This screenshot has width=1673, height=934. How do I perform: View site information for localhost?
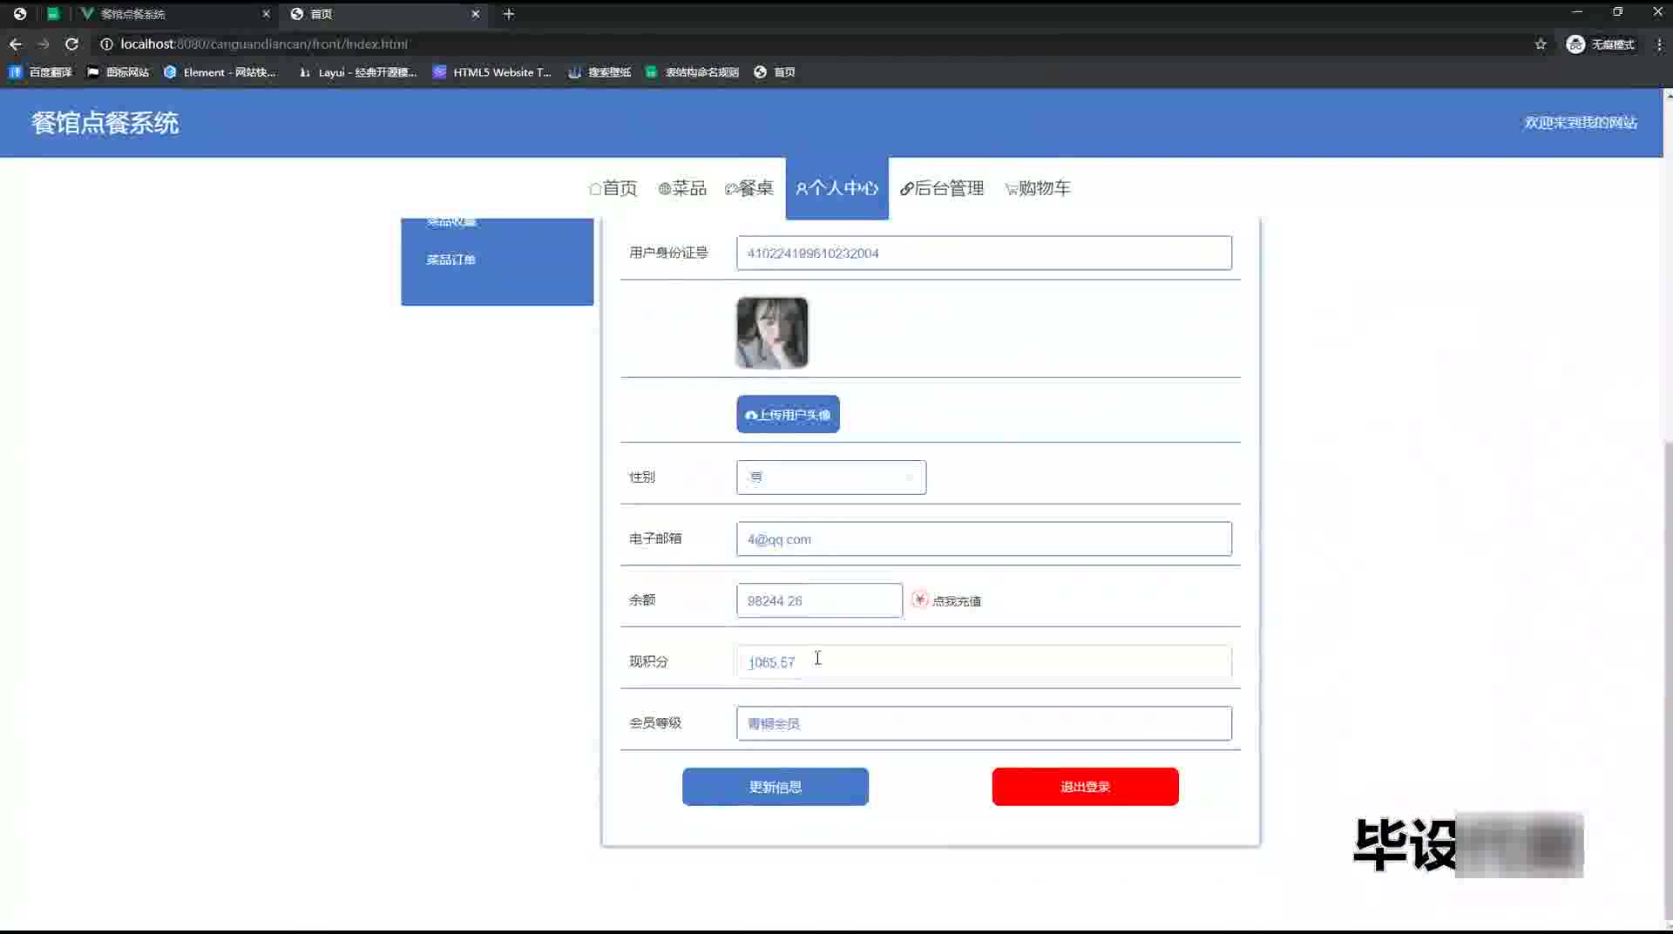(x=106, y=44)
